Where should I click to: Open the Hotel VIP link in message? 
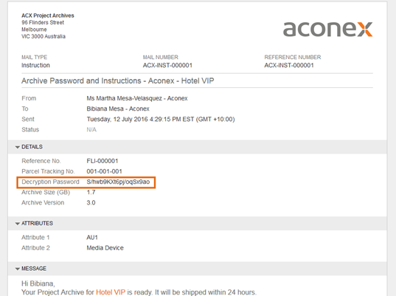(111, 292)
